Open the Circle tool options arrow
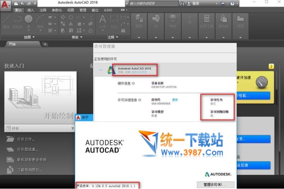Screen dimensions: 284x189 28,31
